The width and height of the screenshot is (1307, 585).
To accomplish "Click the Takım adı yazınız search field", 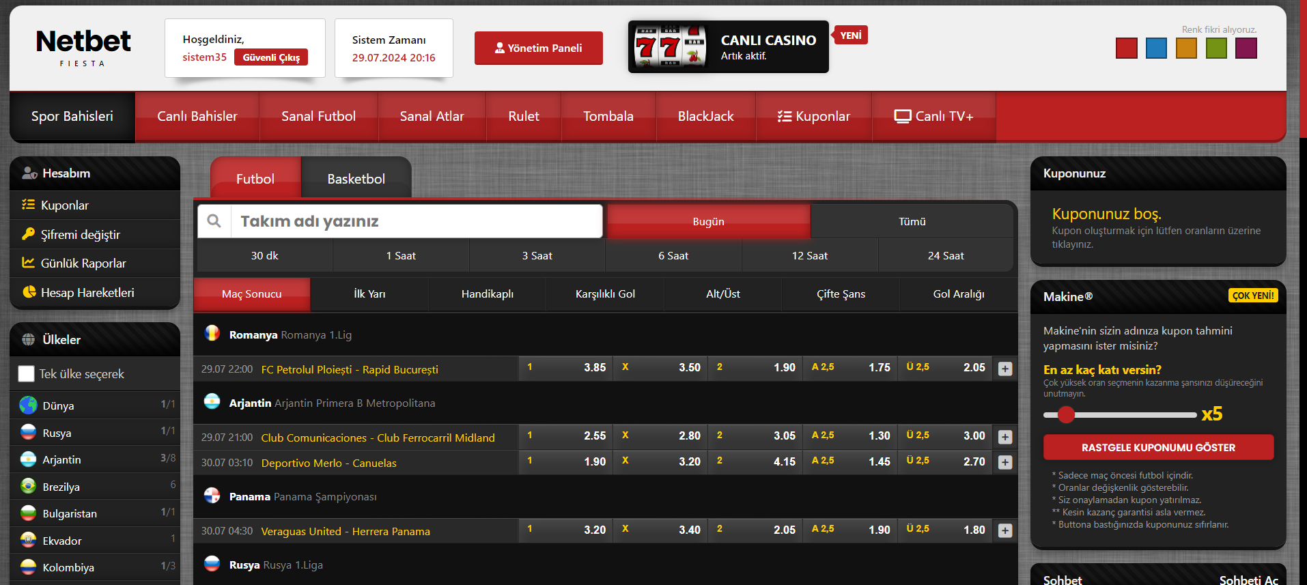I will click(417, 221).
